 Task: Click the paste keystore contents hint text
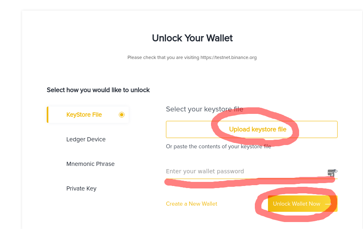point(218,146)
